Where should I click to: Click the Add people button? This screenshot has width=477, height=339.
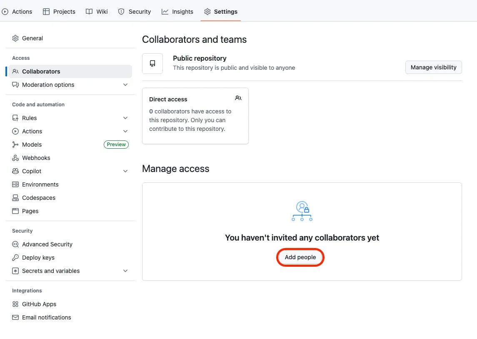[300, 257]
